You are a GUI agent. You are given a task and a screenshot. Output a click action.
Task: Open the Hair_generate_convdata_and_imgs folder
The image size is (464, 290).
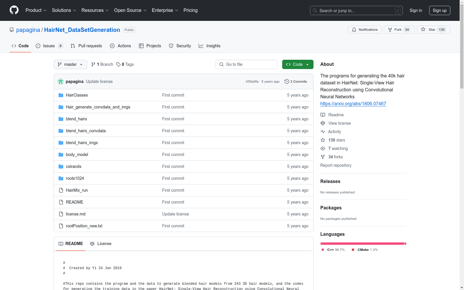(x=98, y=107)
